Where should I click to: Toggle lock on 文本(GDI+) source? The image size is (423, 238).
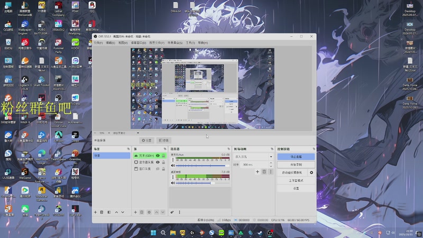[163, 155]
